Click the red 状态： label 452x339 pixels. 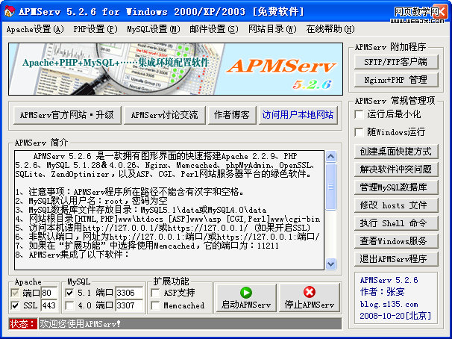point(23,324)
